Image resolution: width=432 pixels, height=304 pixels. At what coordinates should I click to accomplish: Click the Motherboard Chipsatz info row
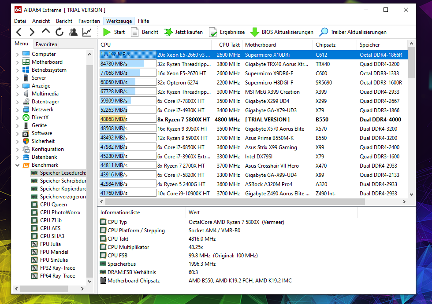(x=196, y=281)
